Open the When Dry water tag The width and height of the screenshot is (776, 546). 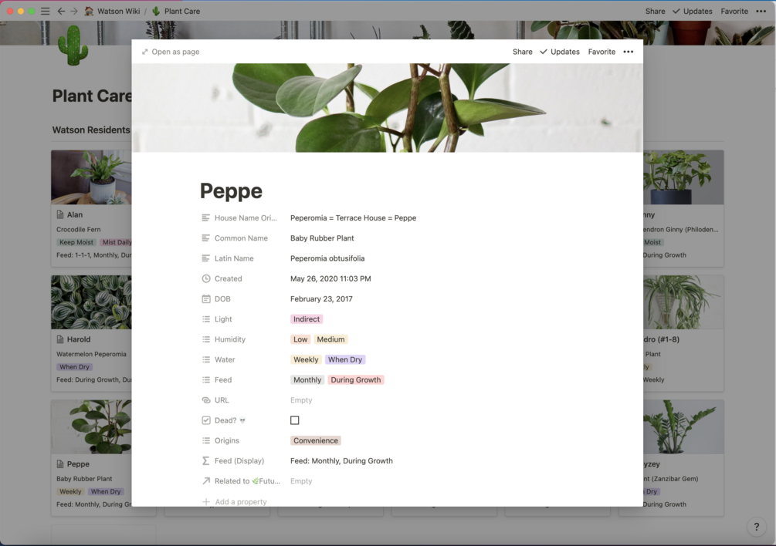pyautogui.click(x=345, y=359)
